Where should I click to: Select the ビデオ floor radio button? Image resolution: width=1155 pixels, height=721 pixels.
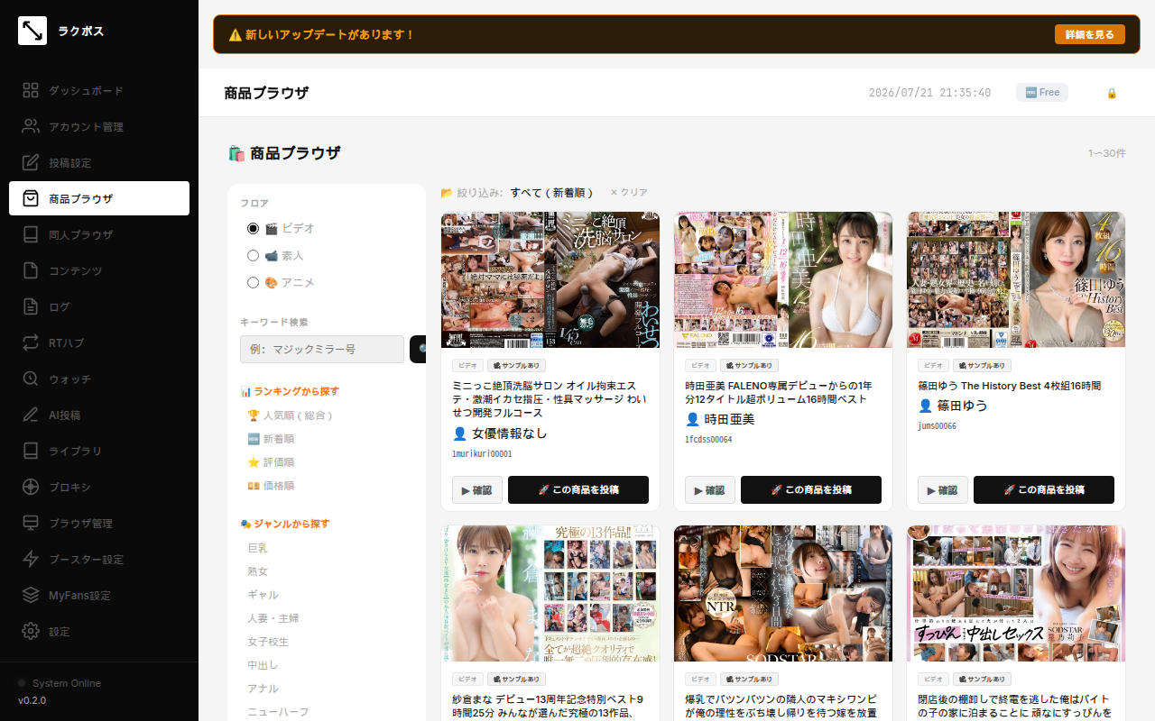point(254,229)
